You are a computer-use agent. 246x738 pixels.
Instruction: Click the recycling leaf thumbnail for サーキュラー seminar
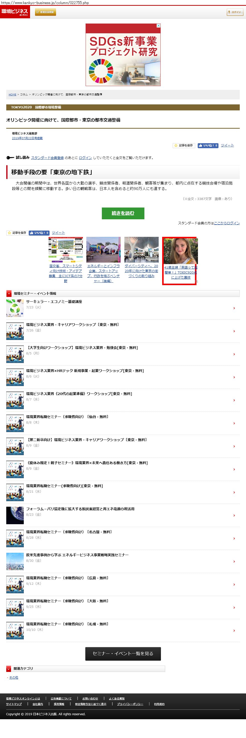click(15, 308)
